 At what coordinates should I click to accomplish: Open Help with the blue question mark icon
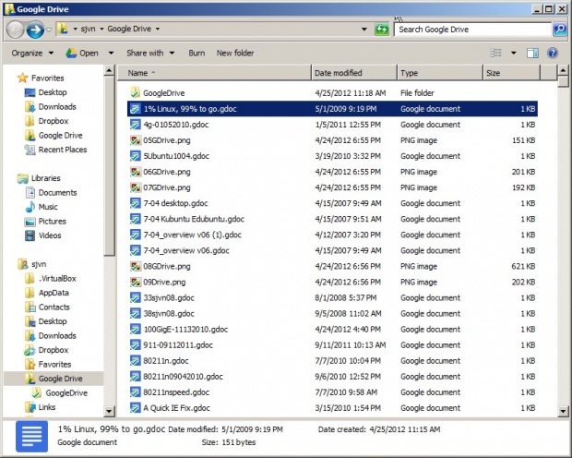[x=553, y=54]
